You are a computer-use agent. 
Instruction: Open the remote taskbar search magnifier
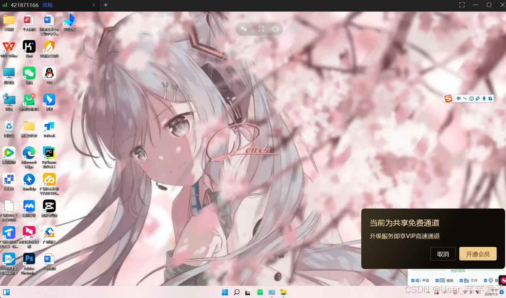pos(236,292)
